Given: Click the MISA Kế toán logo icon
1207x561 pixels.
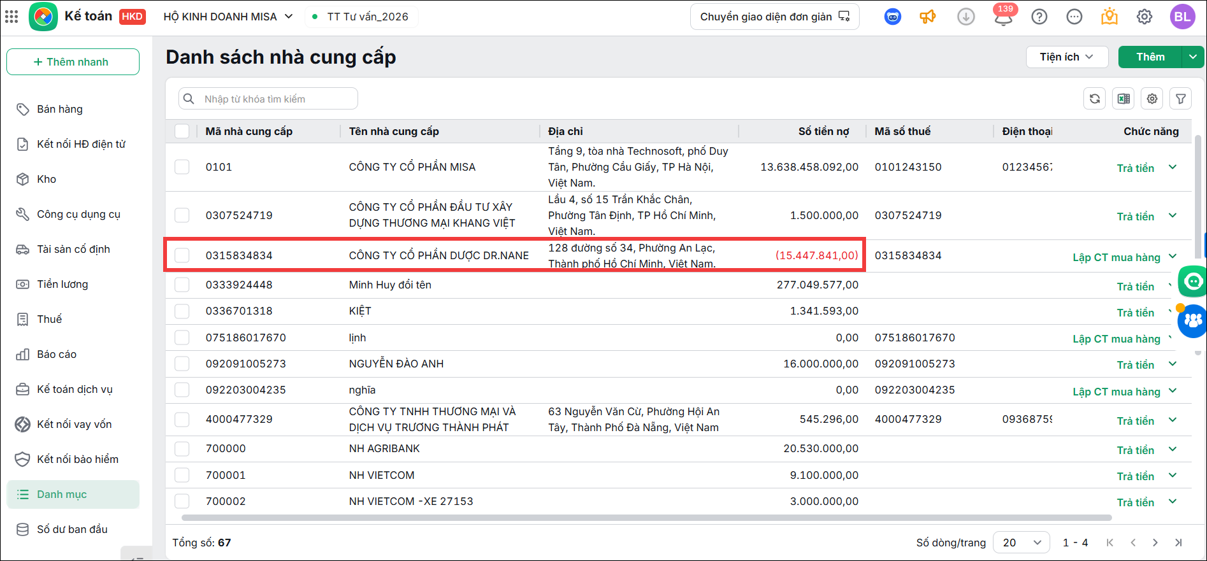Looking at the screenshot, I should 43,17.
